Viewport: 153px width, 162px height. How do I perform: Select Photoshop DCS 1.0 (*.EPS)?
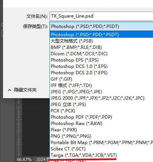[x=101, y=66]
